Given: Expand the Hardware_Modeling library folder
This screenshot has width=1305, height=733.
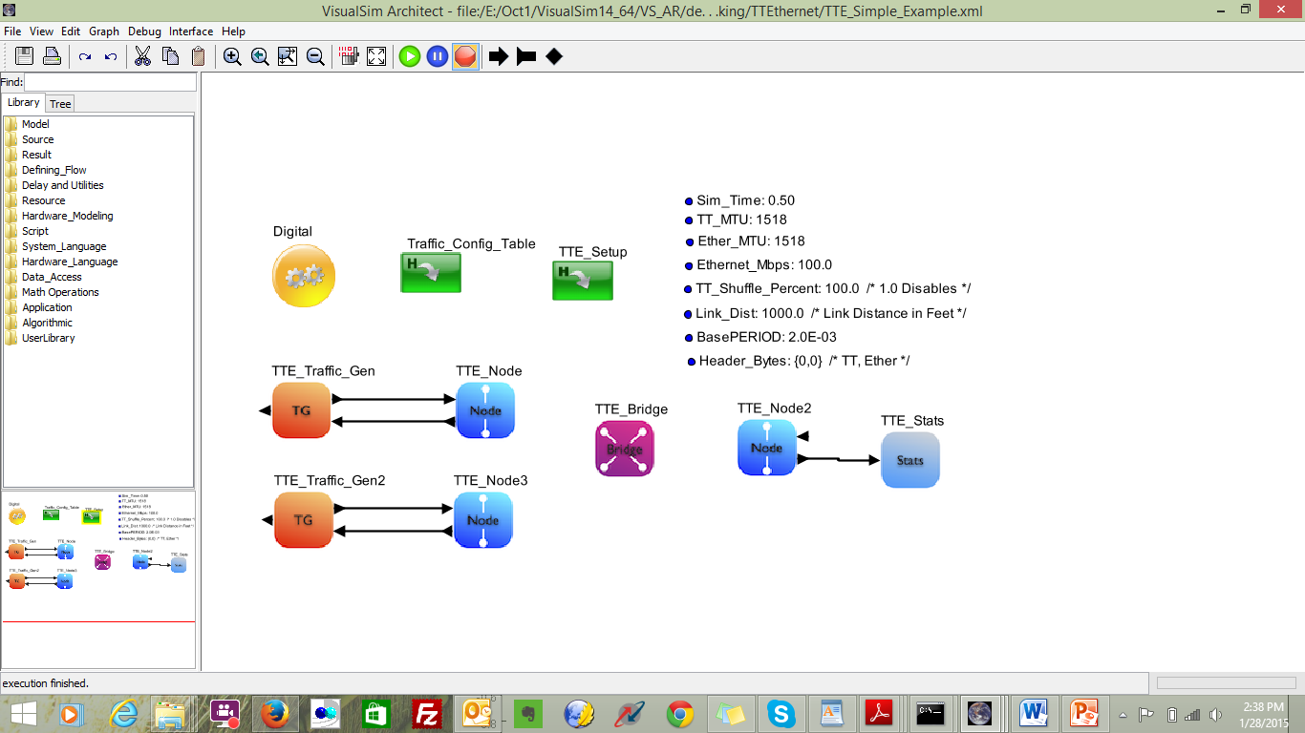Looking at the screenshot, I should point(67,216).
